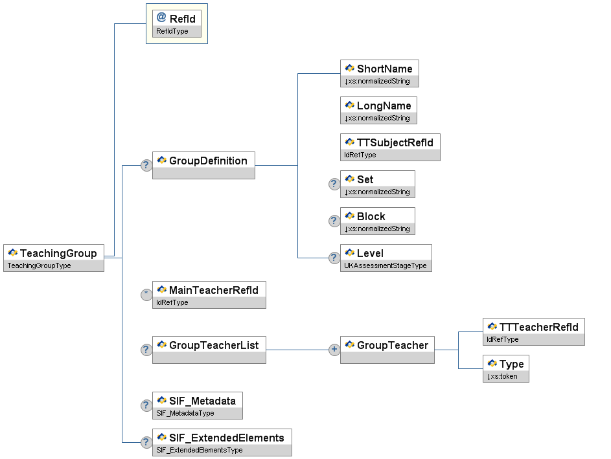The image size is (611, 459).
Task: Click the SIF_MetadataType type label
Action: tap(185, 413)
